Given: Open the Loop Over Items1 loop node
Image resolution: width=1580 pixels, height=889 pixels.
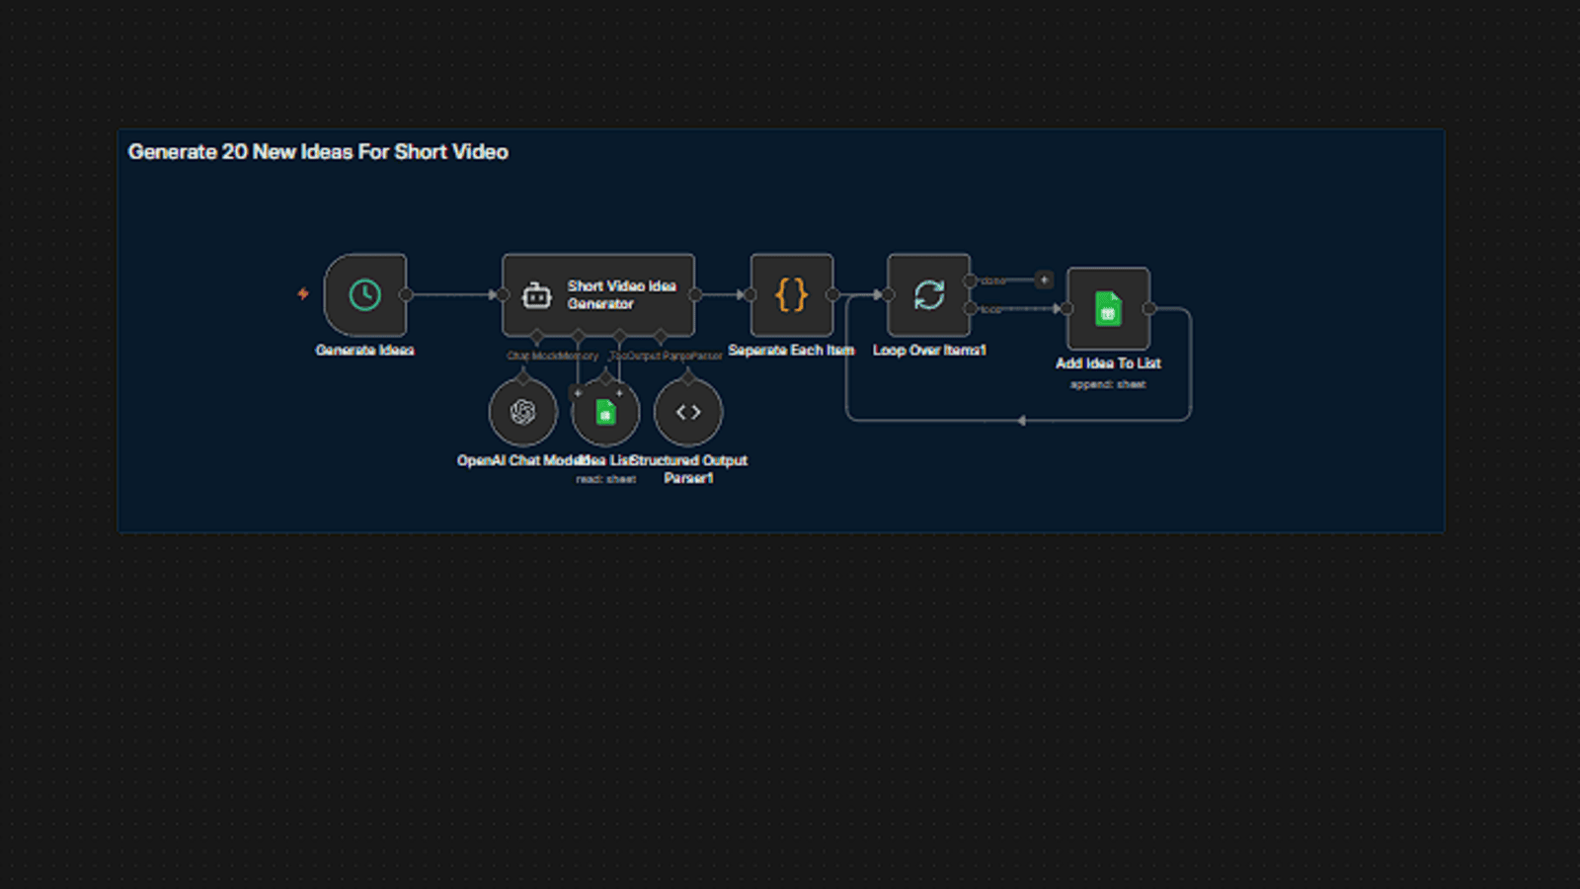Looking at the screenshot, I should [928, 295].
